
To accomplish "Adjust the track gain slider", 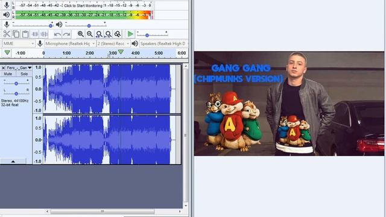I will coord(16,83).
